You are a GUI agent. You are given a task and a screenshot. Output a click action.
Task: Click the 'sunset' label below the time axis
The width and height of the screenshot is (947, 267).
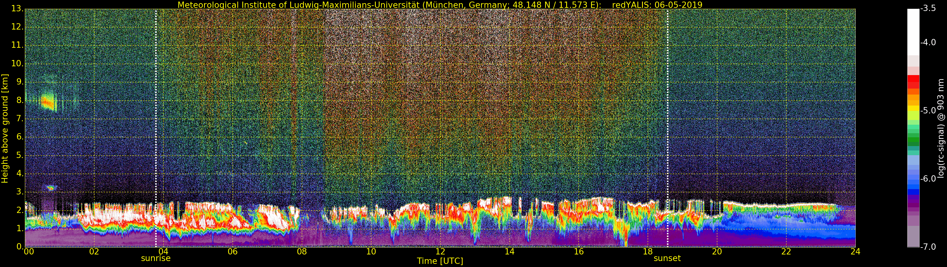click(x=667, y=259)
